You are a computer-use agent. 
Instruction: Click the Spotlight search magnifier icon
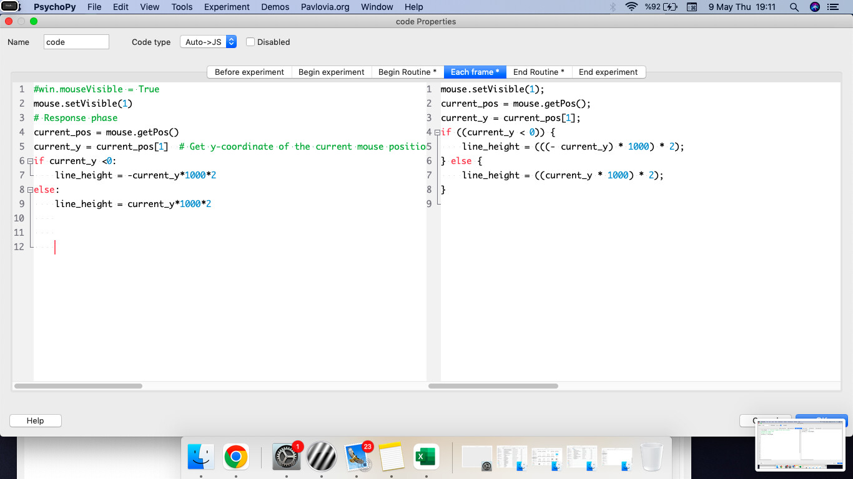tap(794, 7)
